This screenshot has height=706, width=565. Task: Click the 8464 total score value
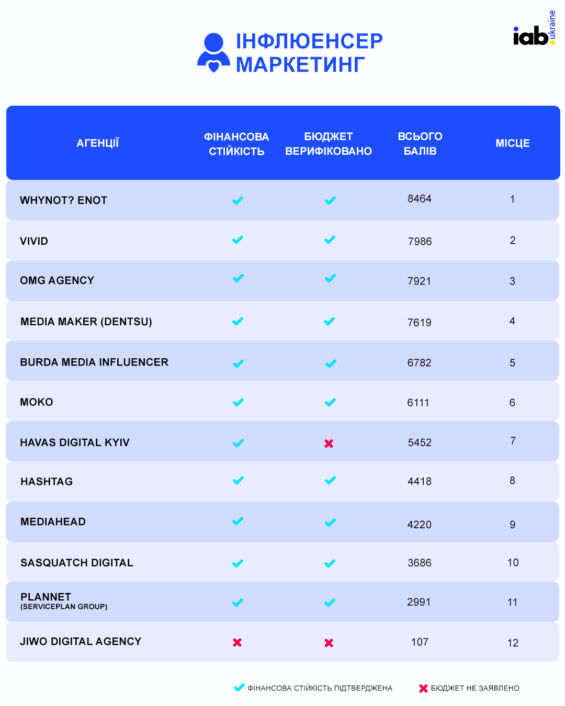click(x=420, y=199)
